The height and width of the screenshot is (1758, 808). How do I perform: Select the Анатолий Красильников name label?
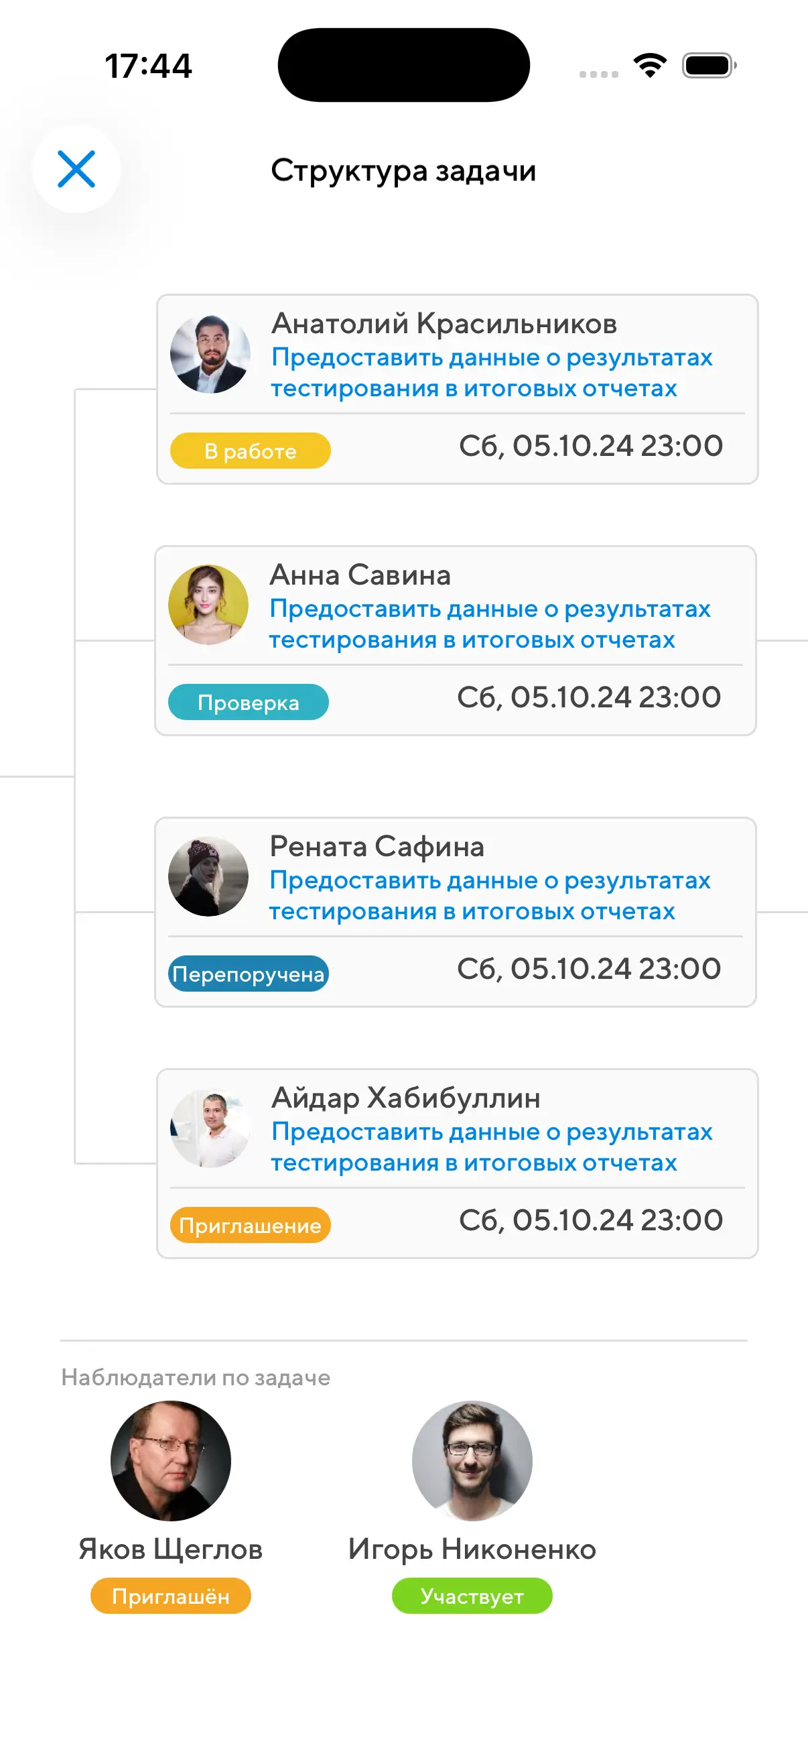tap(444, 323)
